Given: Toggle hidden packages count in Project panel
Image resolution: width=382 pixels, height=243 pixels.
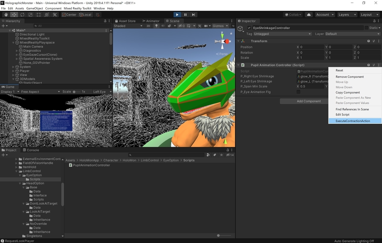Looking at the screenshot, I should 230,155.
